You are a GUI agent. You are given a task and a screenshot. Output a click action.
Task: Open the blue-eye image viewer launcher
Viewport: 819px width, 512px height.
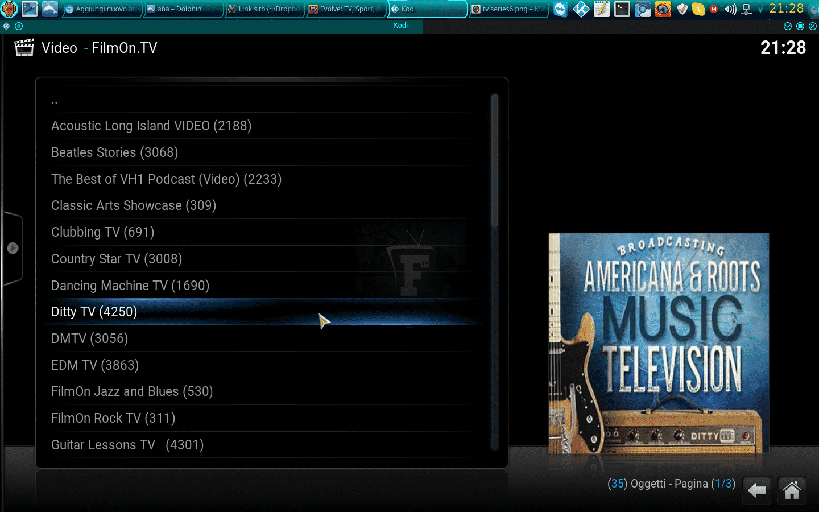click(x=663, y=9)
